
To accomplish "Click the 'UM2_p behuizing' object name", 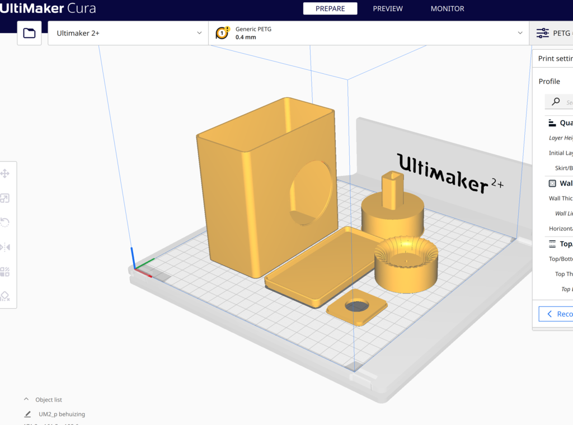I will (62, 414).
